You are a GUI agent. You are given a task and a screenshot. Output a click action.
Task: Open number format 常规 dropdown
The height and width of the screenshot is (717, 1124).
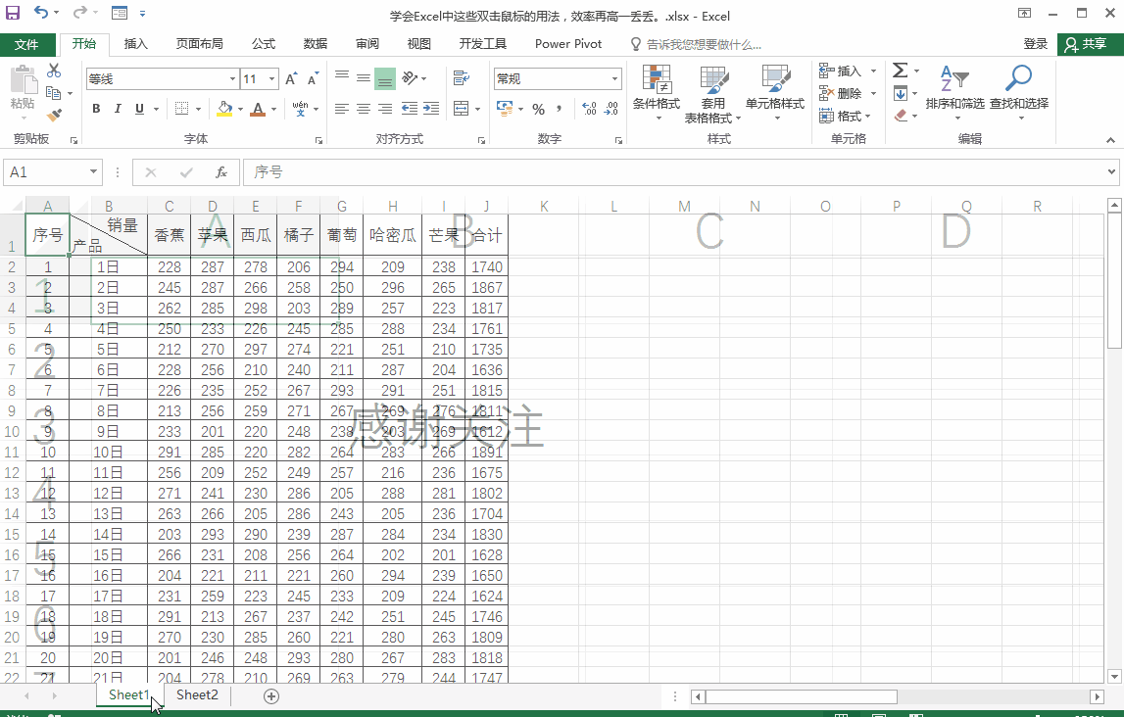(x=614, y=78)
